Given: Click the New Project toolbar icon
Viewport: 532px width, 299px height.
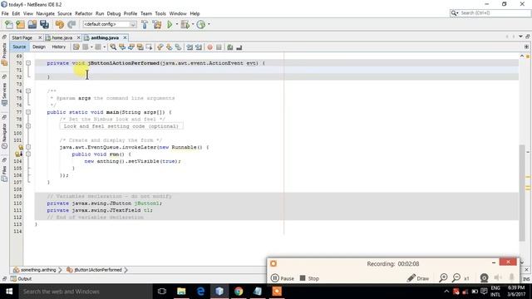Looking at the screenshot, I should coord(20,24).
